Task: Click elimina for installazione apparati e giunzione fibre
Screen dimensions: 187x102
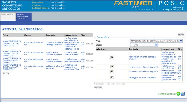Action: pos(89,67)
